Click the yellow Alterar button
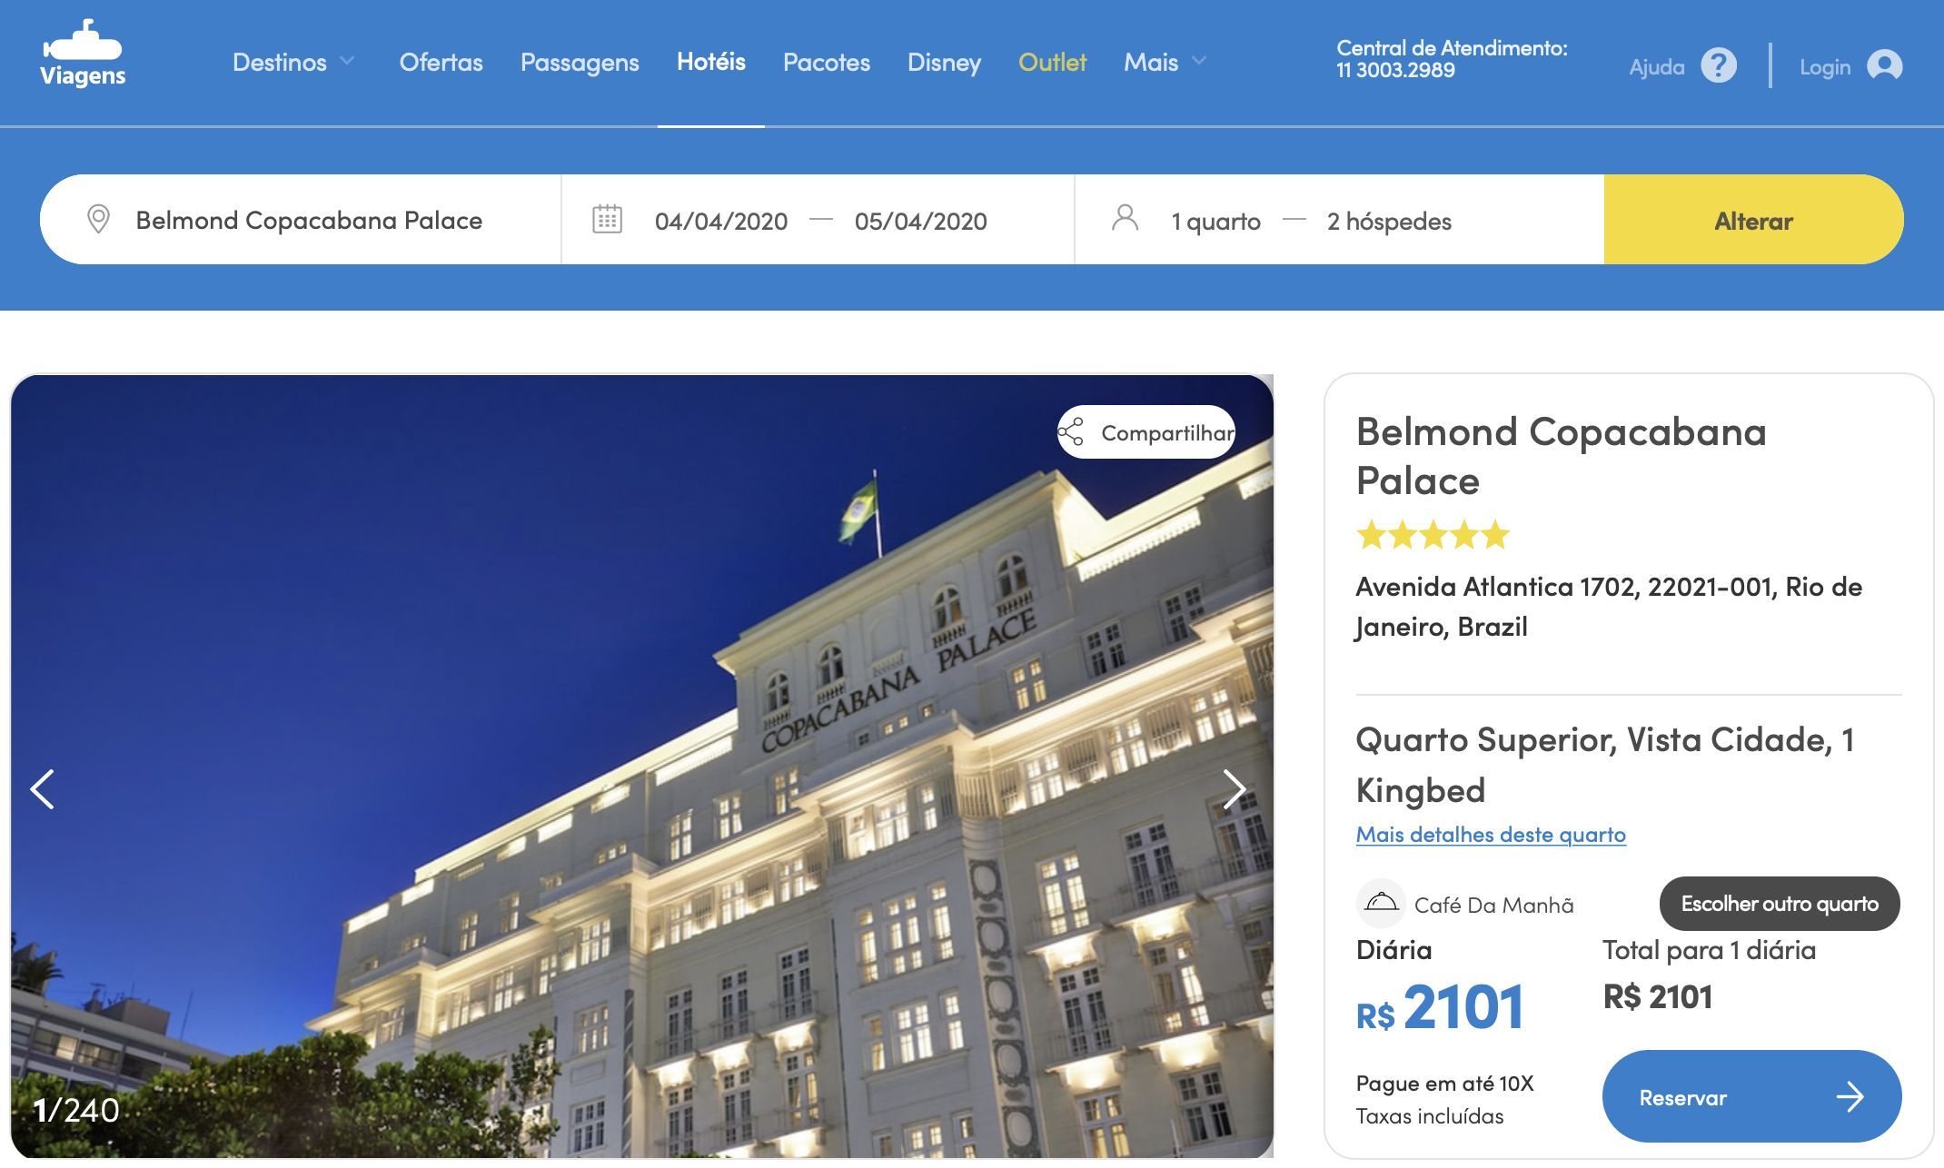 [x=1753, y=220]
